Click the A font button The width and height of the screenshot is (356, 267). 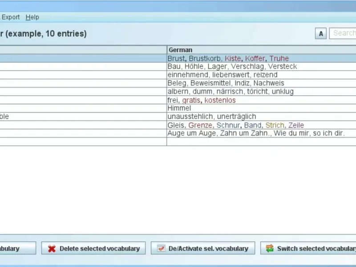click(320, 34)
